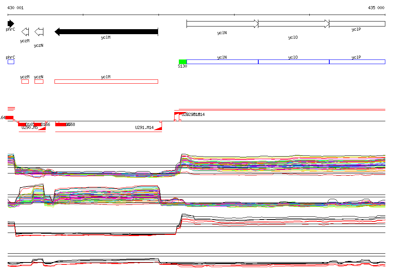Click the yclN label under white arrow
Viewport: 393px width, 274px height.
[x=222, y=33]
